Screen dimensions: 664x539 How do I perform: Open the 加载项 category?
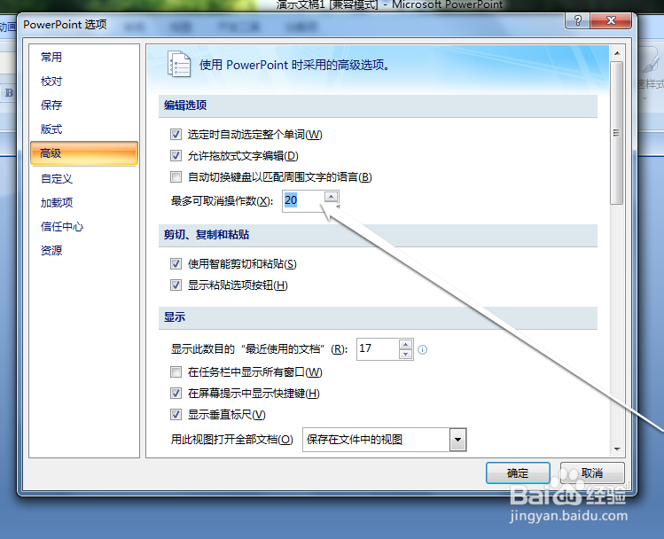point(57,202)
